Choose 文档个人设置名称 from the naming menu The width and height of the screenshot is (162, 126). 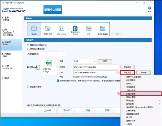133,77
